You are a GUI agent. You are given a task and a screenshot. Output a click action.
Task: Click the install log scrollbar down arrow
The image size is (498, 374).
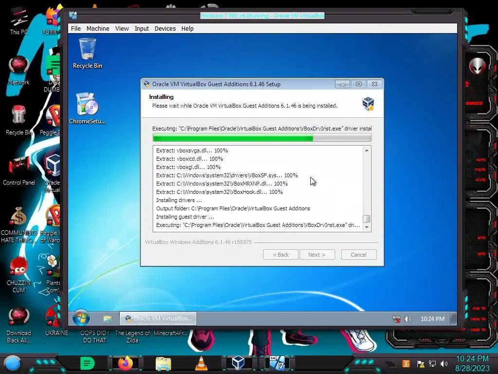coord(367,227)
